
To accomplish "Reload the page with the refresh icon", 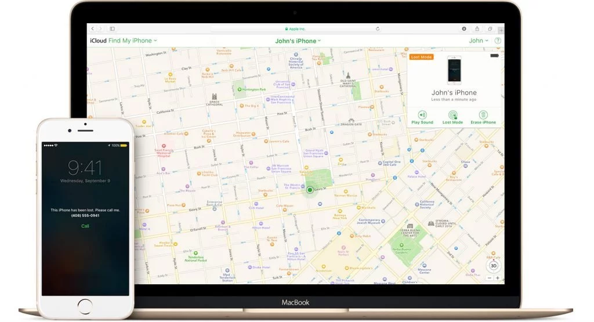I will click(x=378, y=28).
